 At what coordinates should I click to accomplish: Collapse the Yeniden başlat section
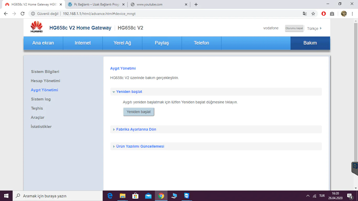pyautogui.click(x=129, y=92)
